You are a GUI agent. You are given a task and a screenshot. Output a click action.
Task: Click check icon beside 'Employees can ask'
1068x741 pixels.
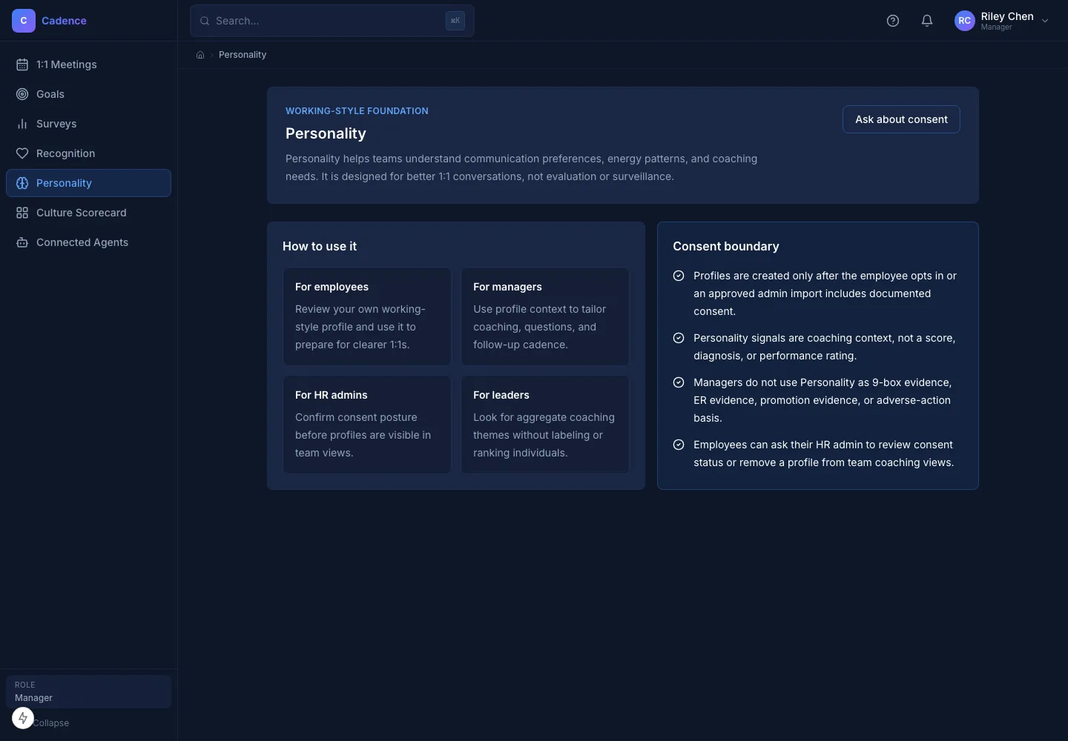click(x=679, y=445)
